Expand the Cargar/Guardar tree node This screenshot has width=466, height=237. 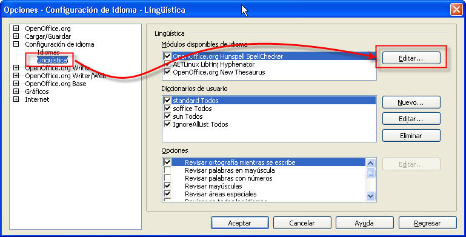pyautogui.click(x=16, y=36)
